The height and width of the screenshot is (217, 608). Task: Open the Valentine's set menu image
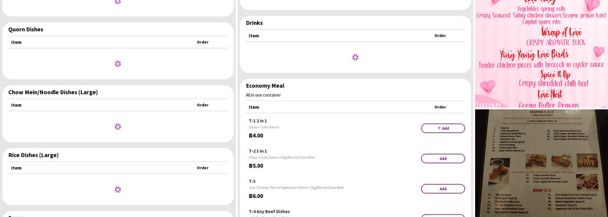coord(541,53)
